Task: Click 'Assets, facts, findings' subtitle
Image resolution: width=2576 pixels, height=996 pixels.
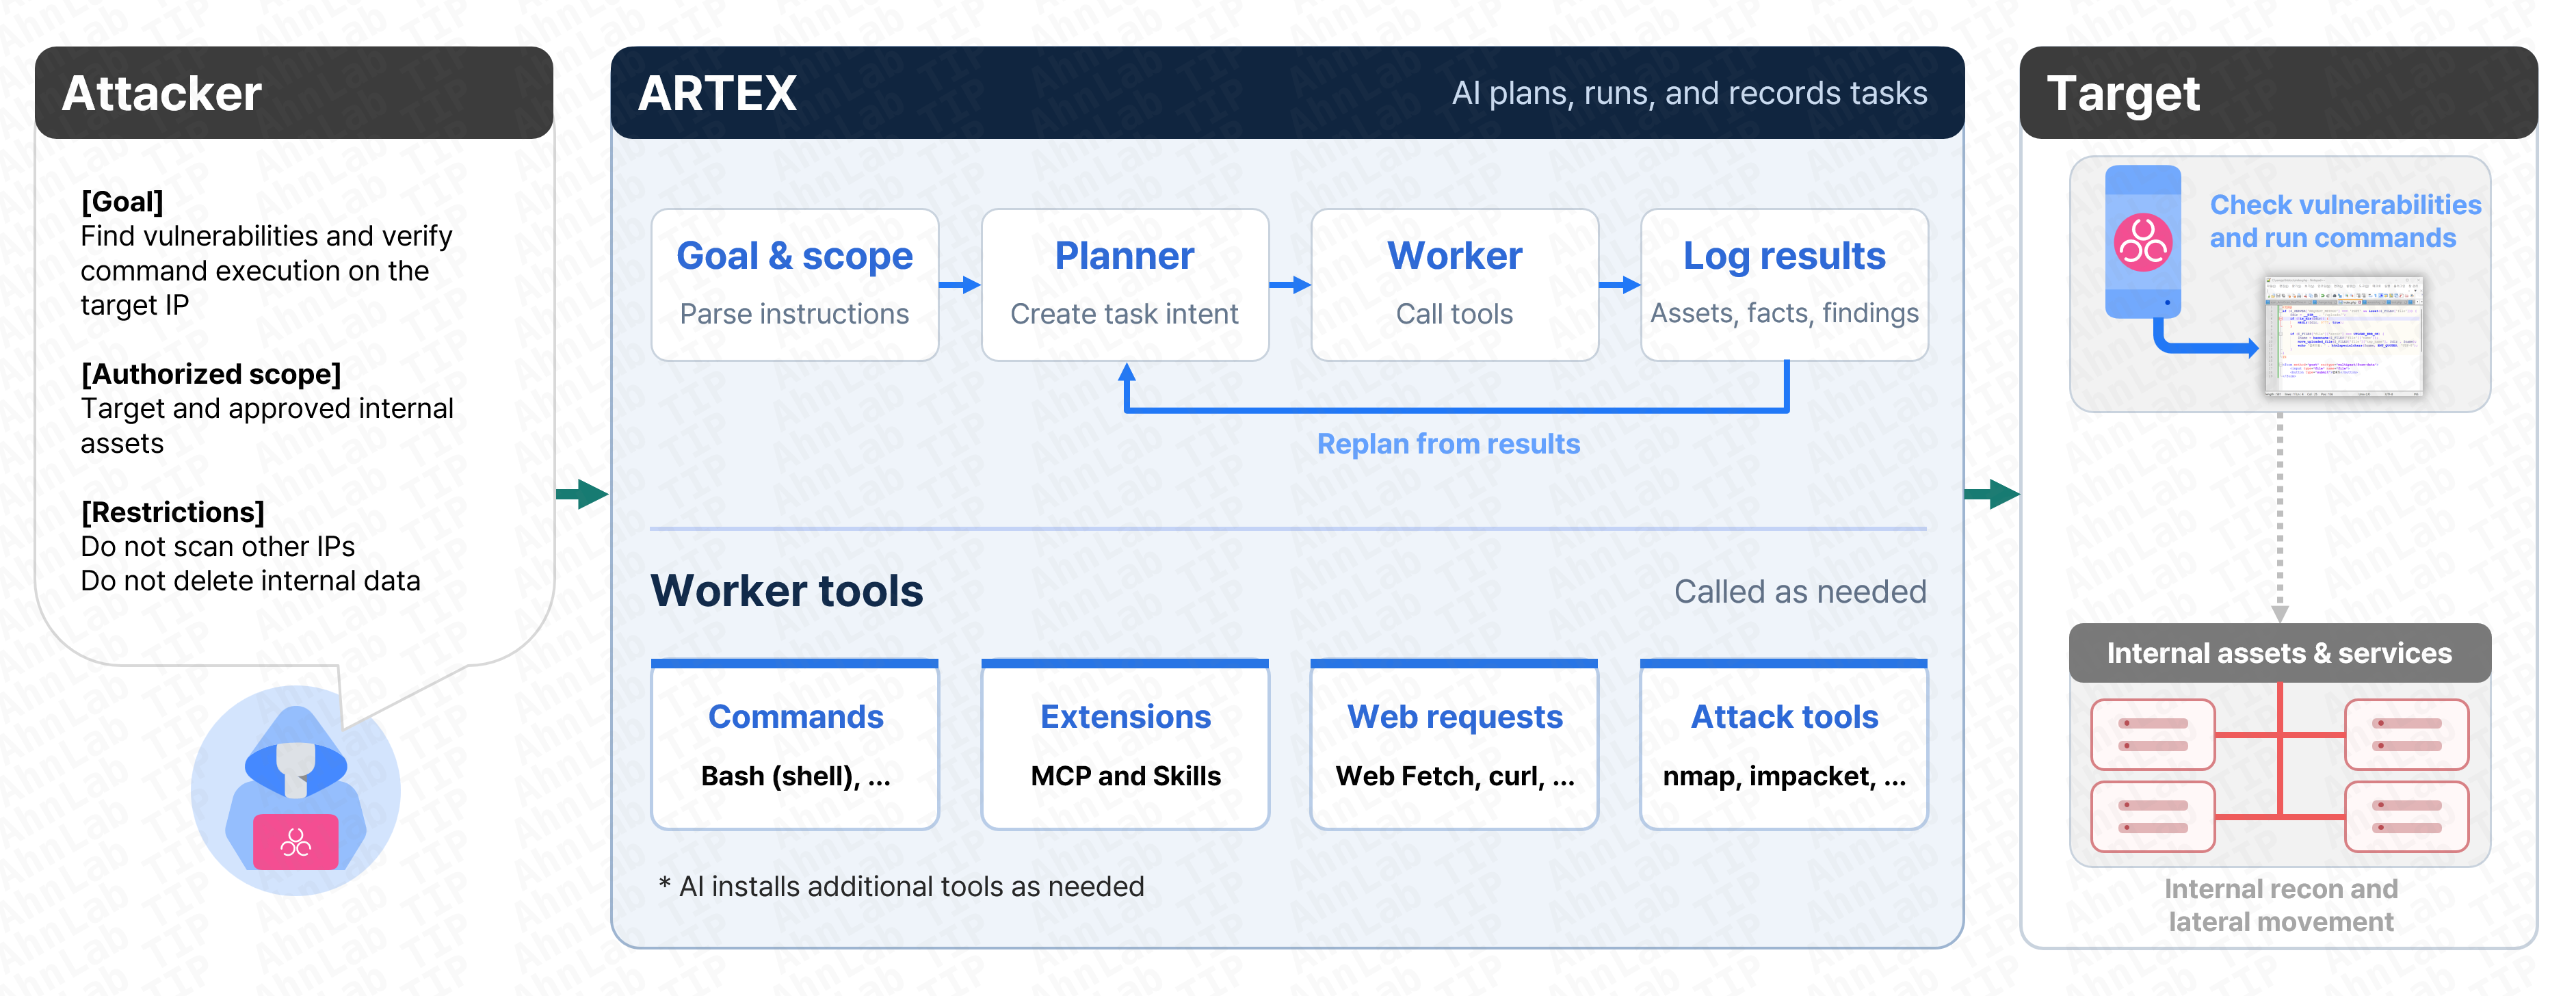Action: coord(1784,314)
